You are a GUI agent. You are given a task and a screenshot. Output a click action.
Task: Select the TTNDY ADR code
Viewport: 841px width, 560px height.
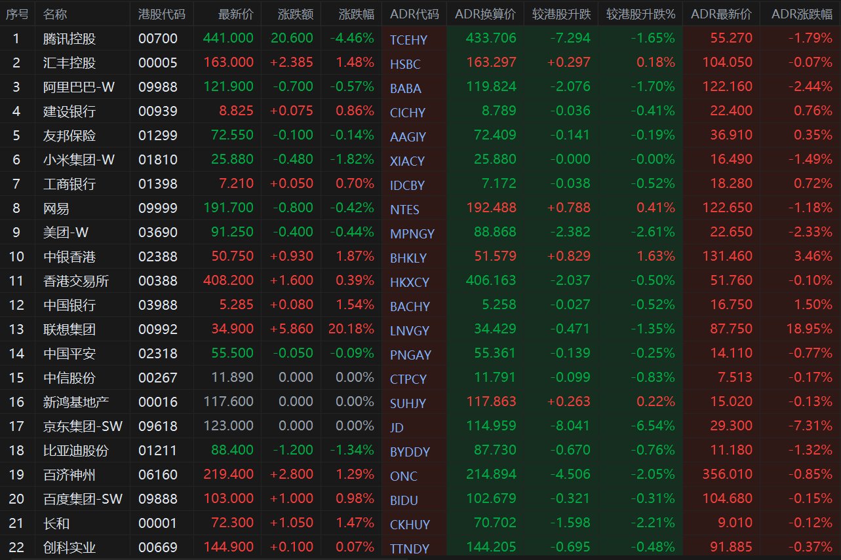(x=410, y=549)
